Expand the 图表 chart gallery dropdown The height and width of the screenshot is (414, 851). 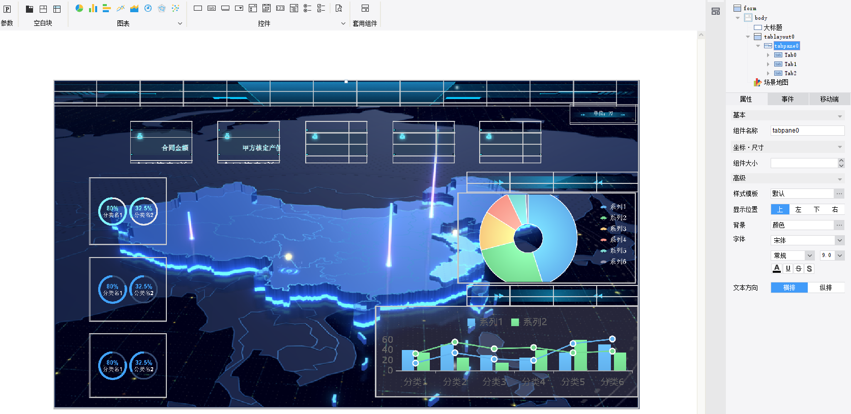180,23
